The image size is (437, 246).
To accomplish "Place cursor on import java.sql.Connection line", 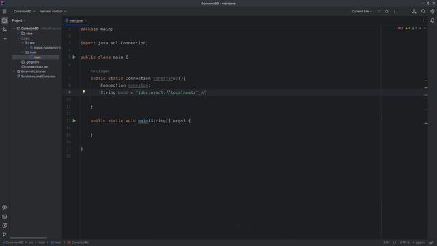I will point(114,43).
